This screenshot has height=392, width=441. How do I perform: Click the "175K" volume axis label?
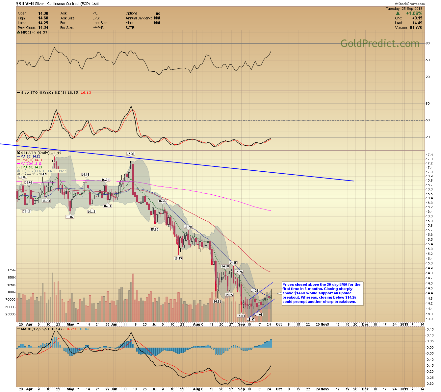coord(11,270)
